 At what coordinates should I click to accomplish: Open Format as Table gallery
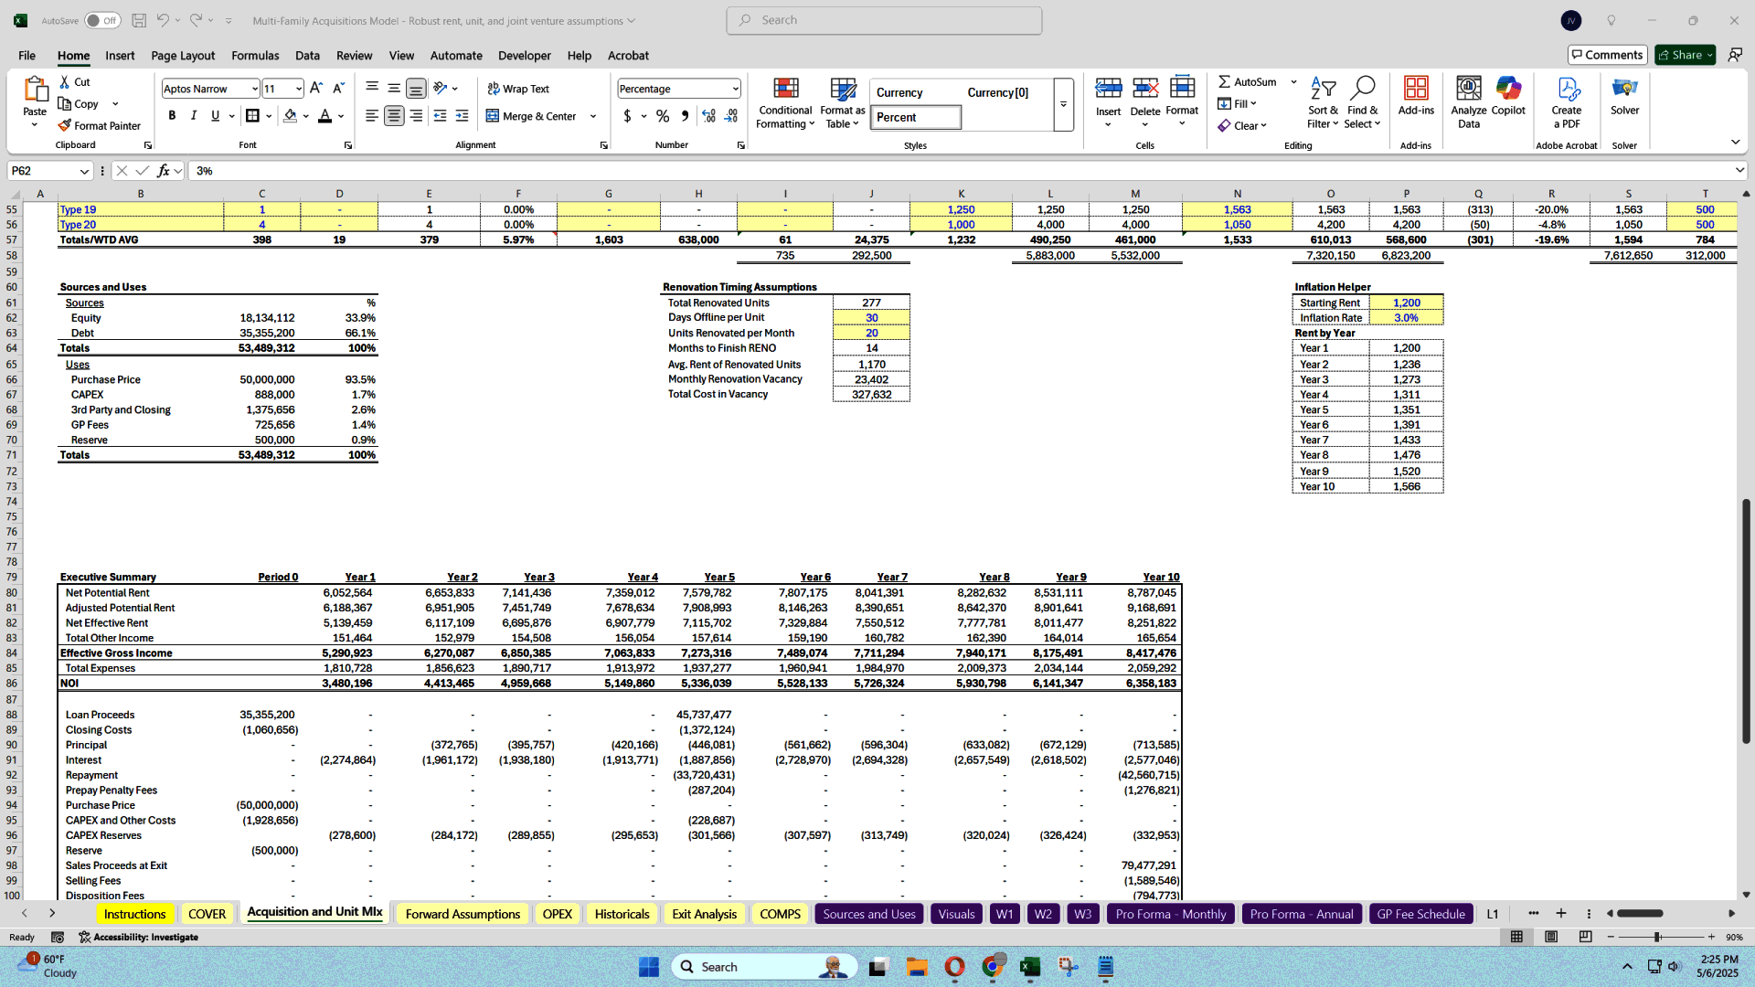coord(842,102)
